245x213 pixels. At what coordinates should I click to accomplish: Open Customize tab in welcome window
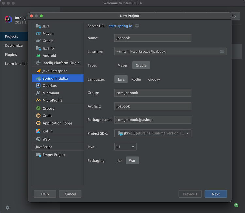[14, 45]
